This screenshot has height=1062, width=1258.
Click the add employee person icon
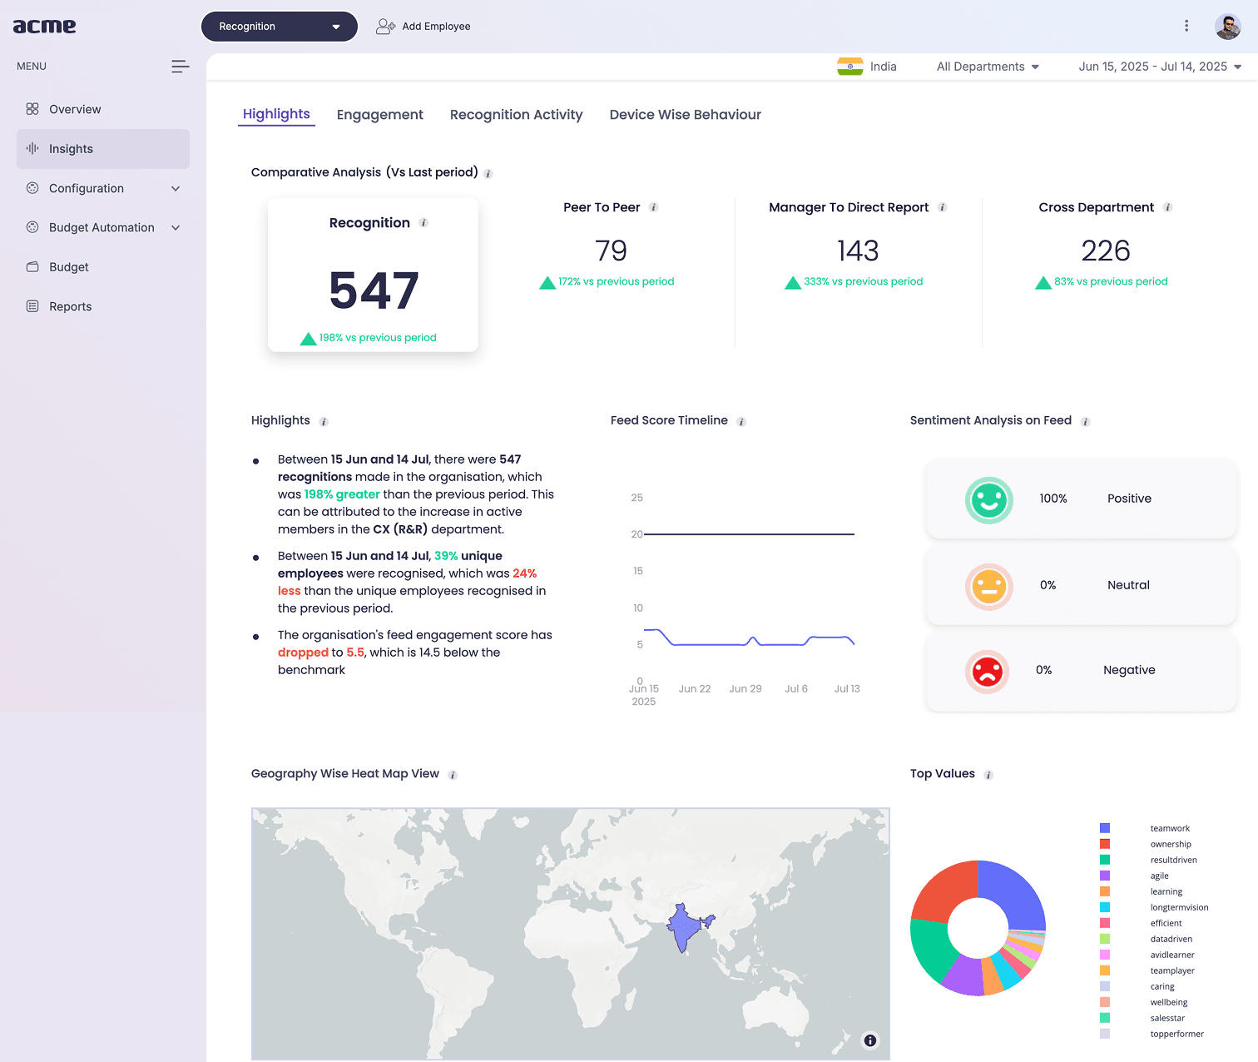[x=385, y=27]
